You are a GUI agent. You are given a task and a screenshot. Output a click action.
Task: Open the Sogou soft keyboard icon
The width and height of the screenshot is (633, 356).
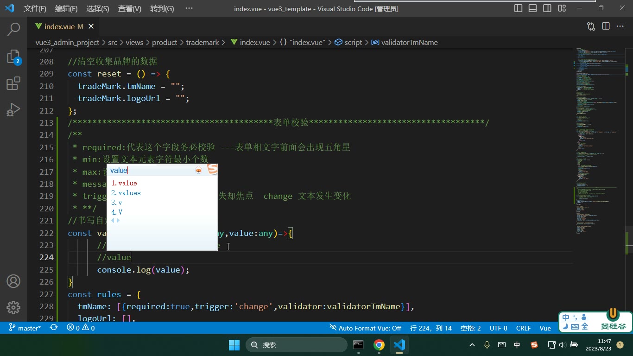574,326
